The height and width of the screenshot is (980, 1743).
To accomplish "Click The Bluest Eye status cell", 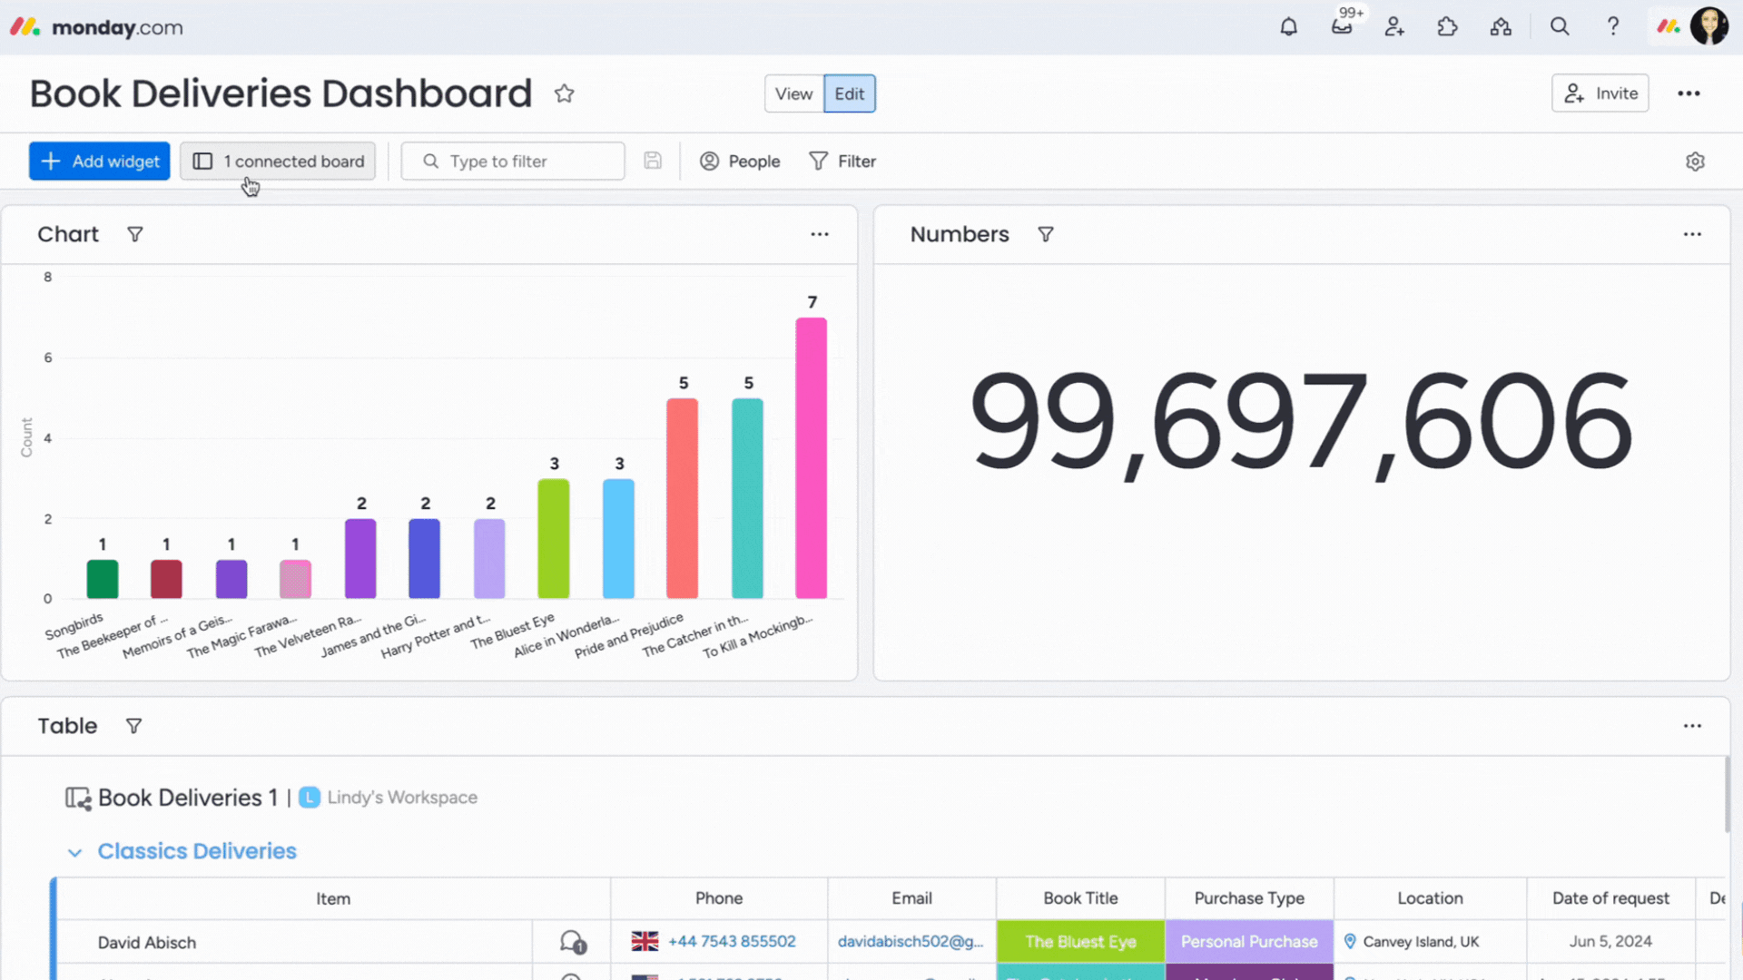I will click(x=1080, y=942).
